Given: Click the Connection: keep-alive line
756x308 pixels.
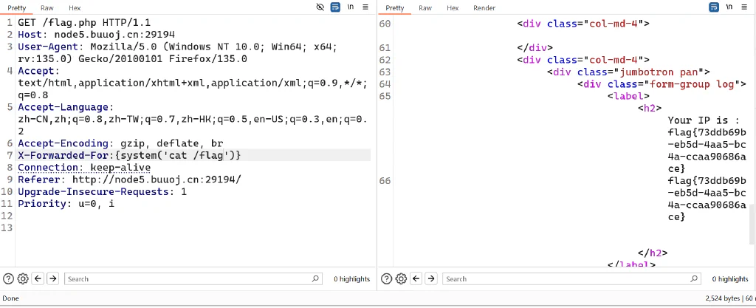Looking at the screenshot, I should (84, 167).
